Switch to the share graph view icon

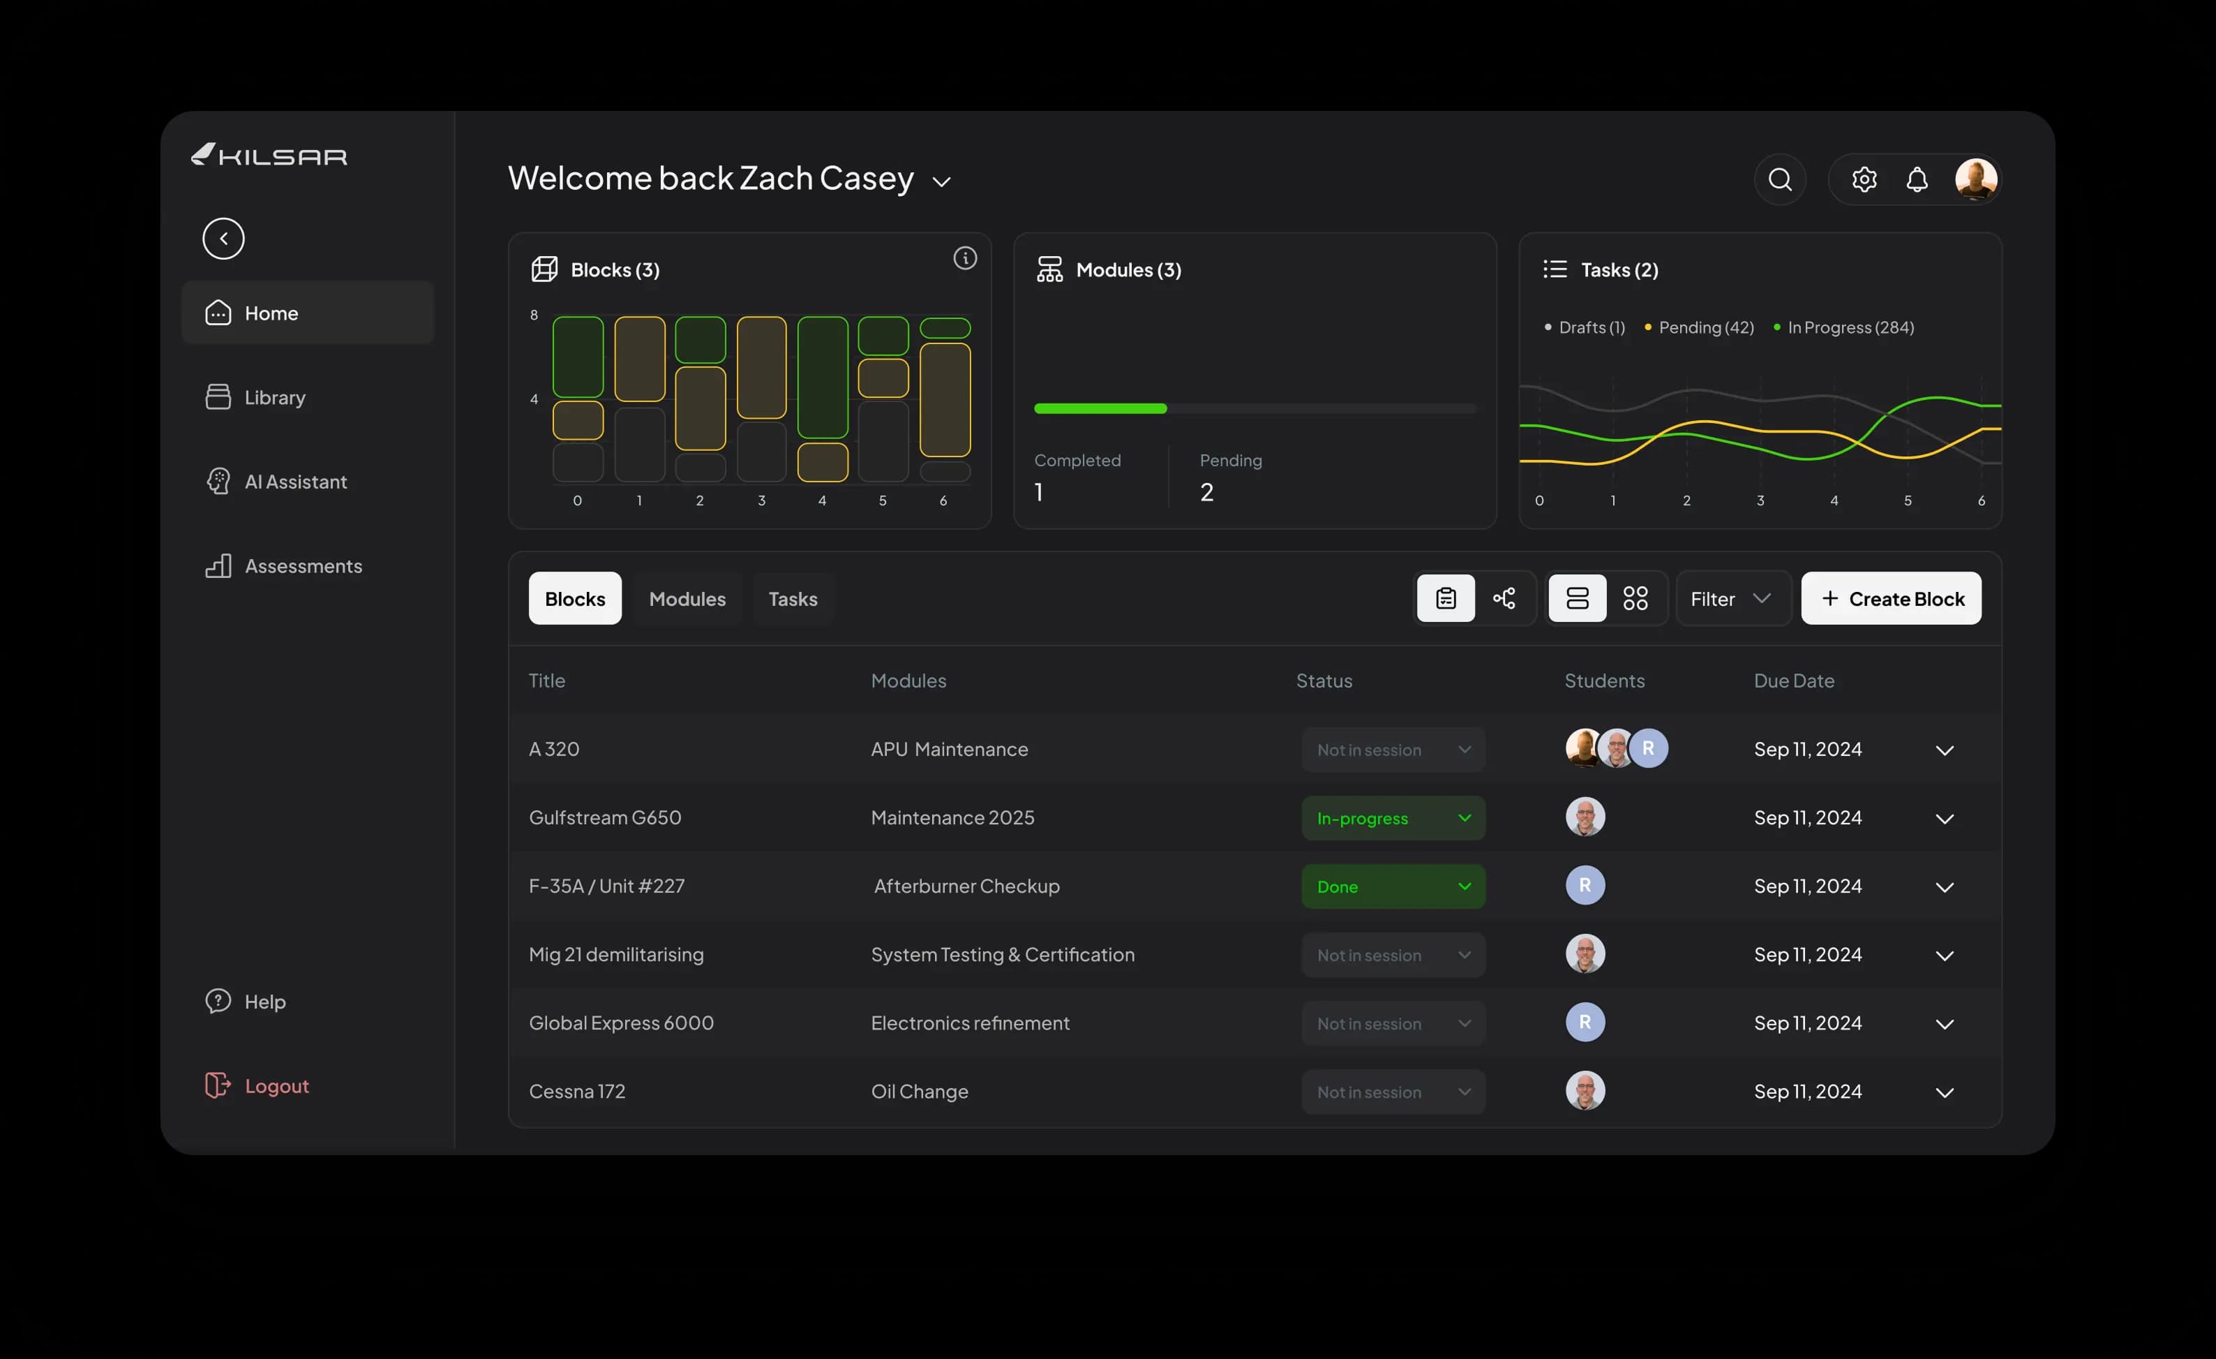(1504, 598)
